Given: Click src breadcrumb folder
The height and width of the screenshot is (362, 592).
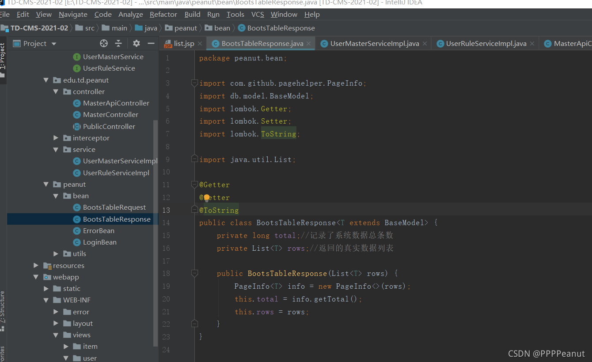Looking at the screenshot, I should 85,28.
